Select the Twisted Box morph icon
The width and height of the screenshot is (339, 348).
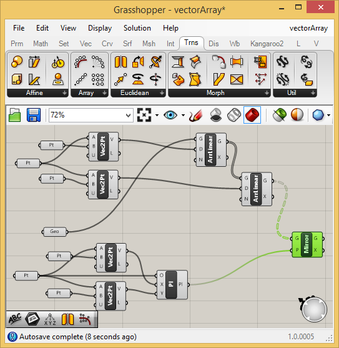click(x=195, y=79)
